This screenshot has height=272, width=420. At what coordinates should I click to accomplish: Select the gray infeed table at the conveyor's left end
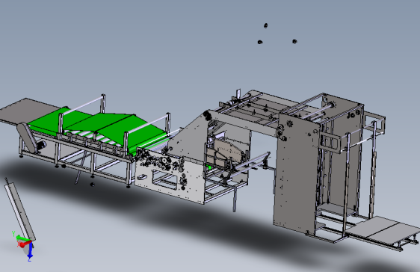[x=28, y=111]
